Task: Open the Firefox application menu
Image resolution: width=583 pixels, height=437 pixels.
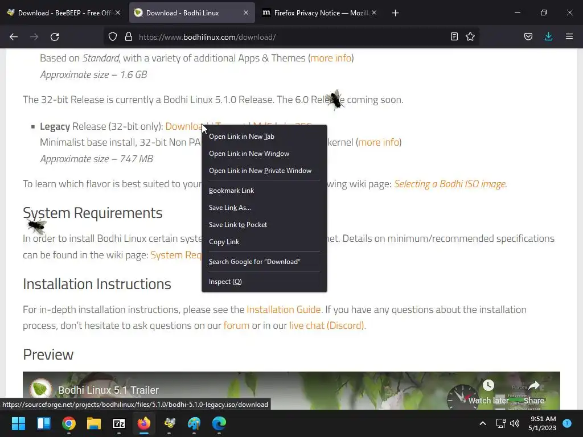Action: (569, 36)
